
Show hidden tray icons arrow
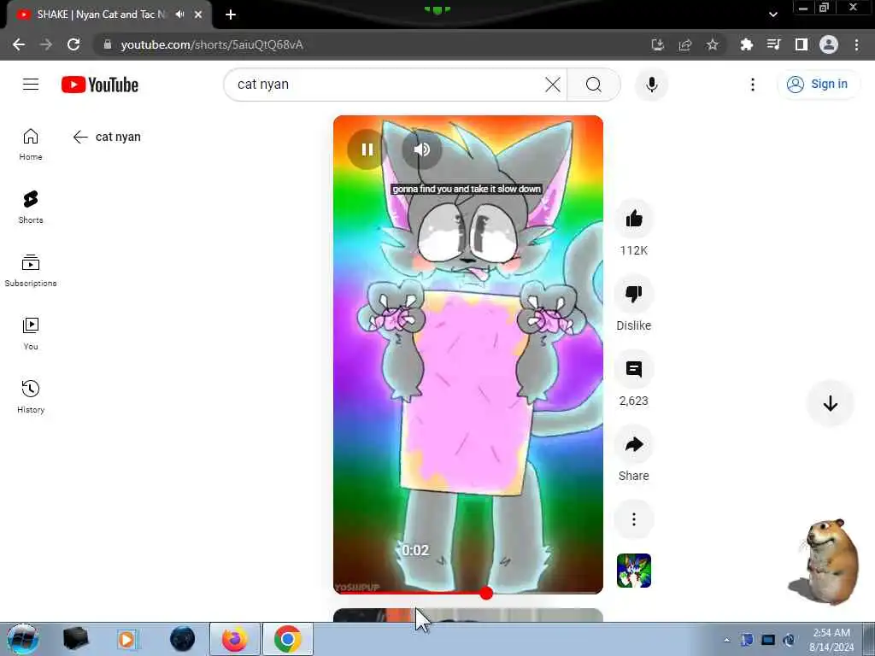pyautogui.click(x=726, y=640)
